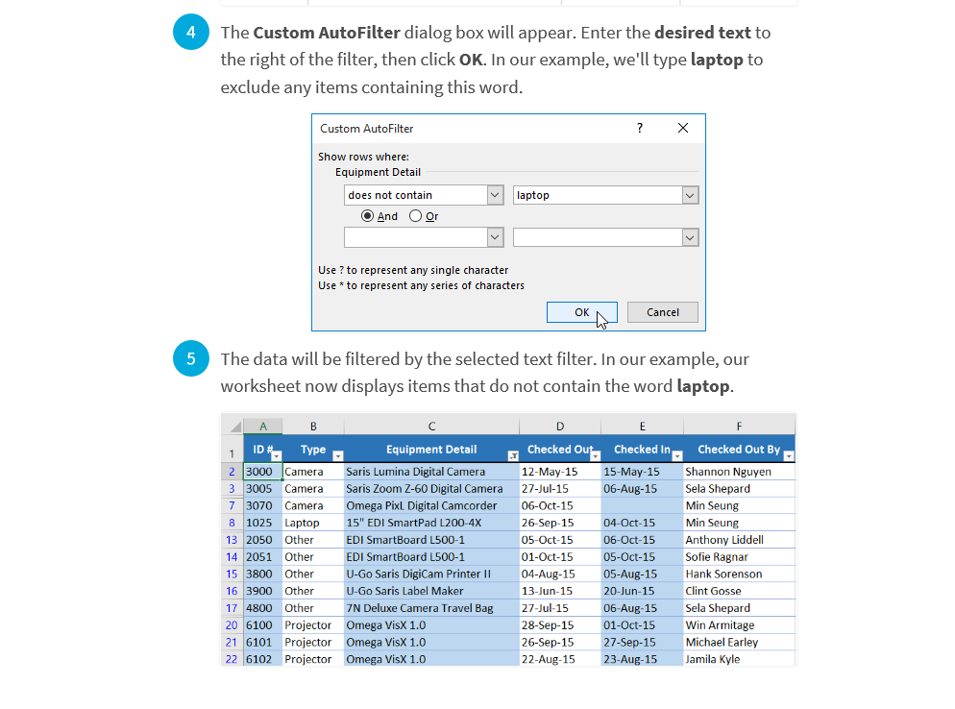The width and height of the screenshot is (955, 709).
Task: Click cell containing ID 3000
Action: (263, 472)
